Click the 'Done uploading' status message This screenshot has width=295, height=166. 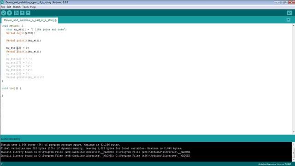click(x=11, y=139)
